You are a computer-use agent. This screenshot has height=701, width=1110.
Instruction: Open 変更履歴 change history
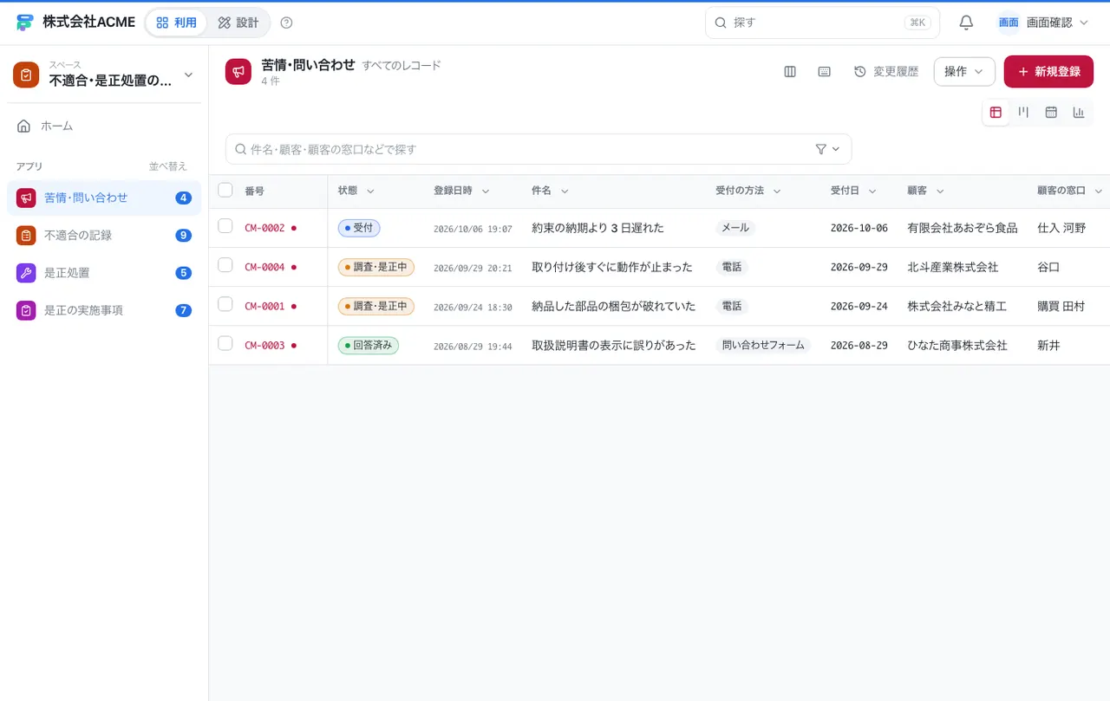point(886,72)
